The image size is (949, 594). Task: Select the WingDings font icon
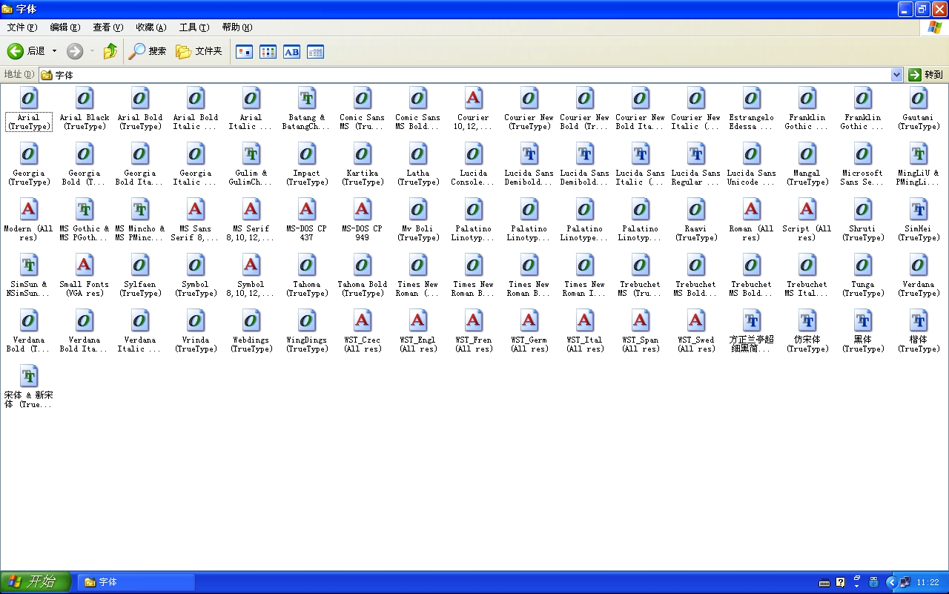(x=307, y=320)
